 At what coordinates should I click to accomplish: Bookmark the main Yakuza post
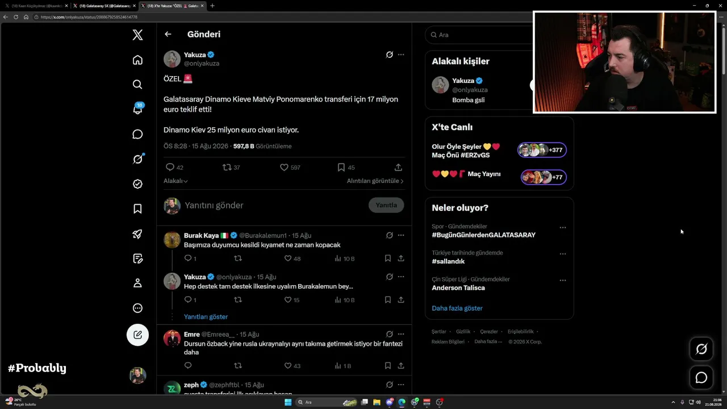point(341,167)
